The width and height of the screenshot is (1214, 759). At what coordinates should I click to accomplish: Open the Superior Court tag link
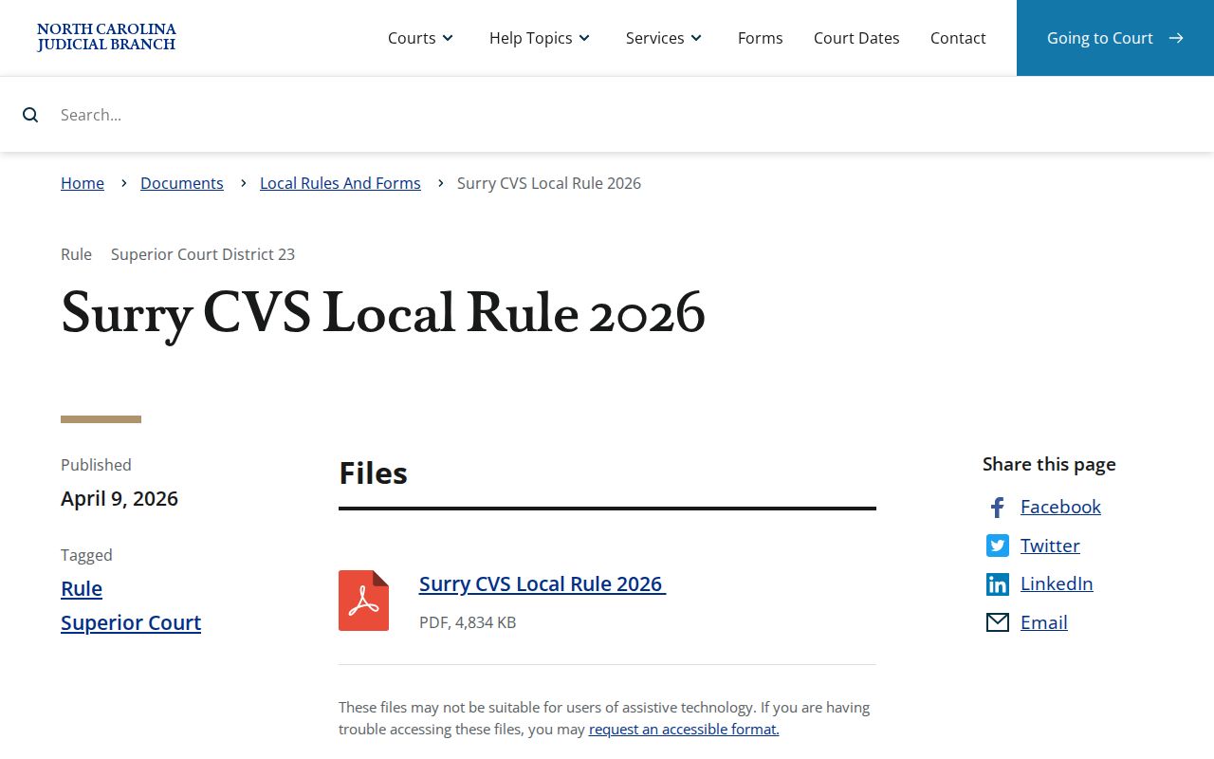pyautogui.click(x=131, y=622)
